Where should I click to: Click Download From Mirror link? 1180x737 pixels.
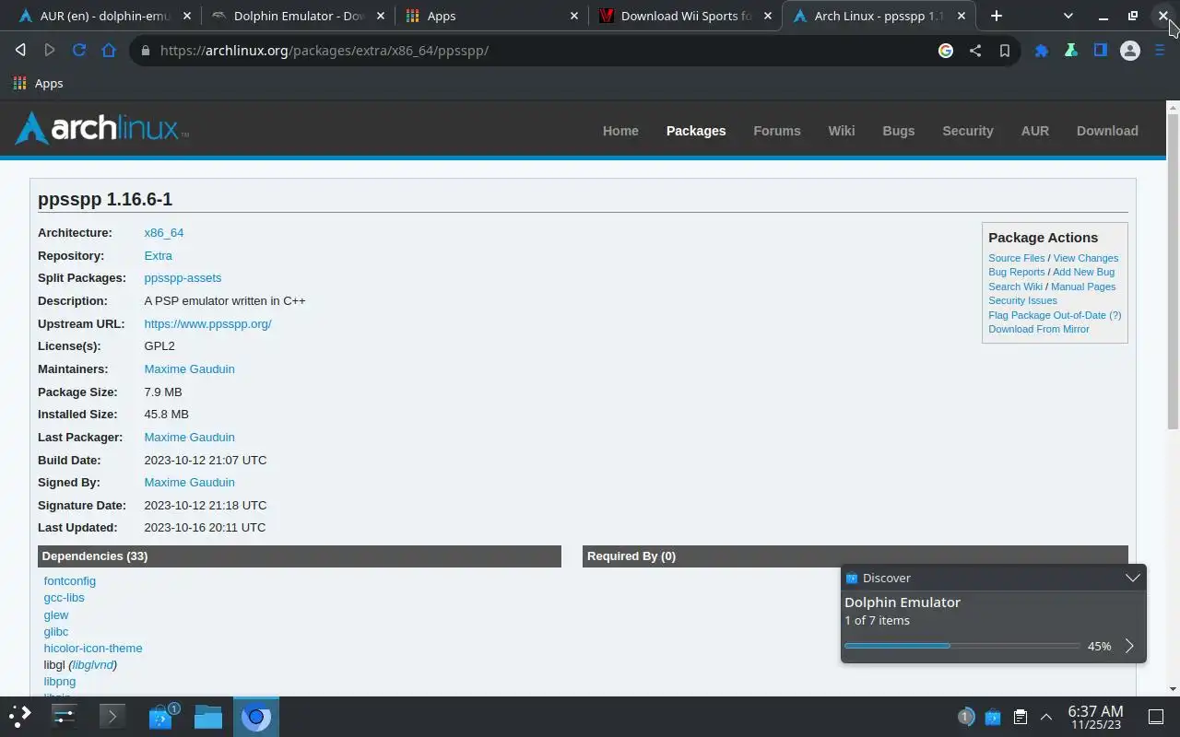(1039, 329)
